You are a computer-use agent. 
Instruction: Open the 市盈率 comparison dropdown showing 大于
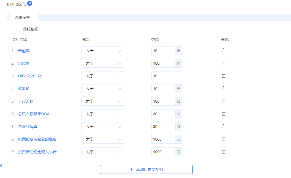pos(103,51)
